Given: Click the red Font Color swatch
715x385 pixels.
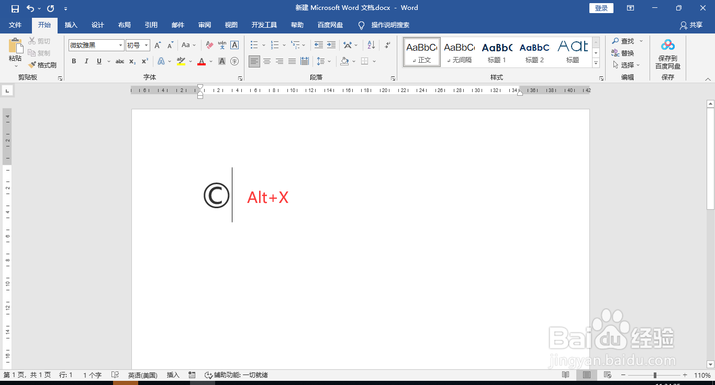Looking at the screenshot, I should click(x=201, y=62).
